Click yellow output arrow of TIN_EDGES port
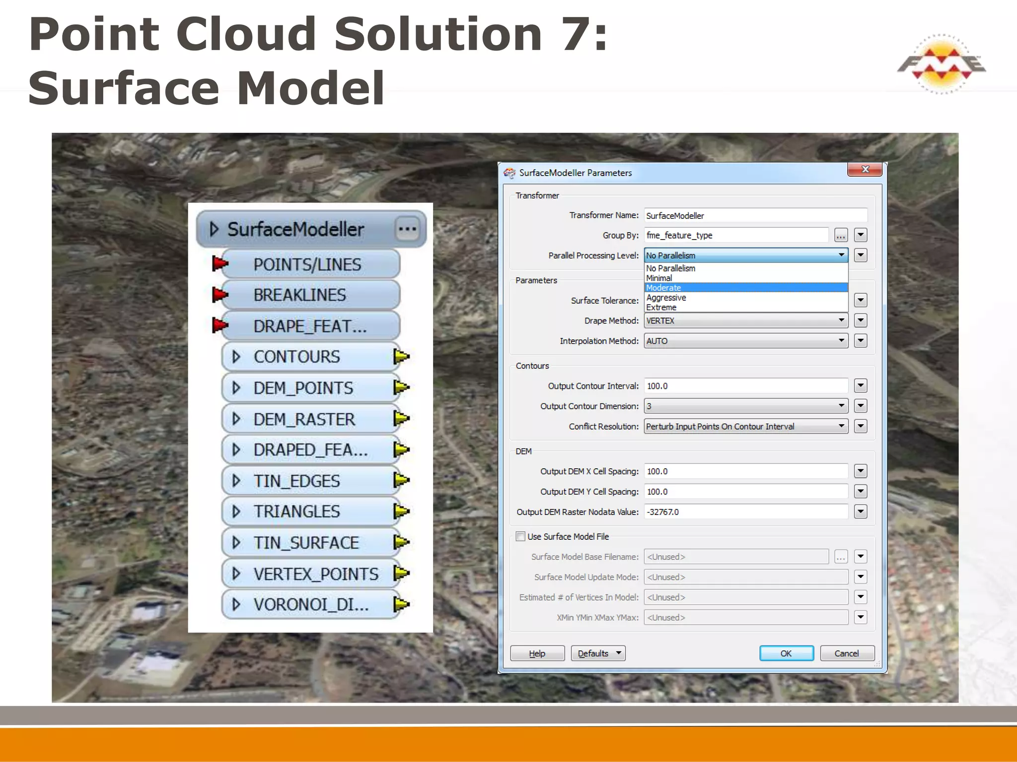The height and width of the screenshot is (762, 1017). coord(401,480)
